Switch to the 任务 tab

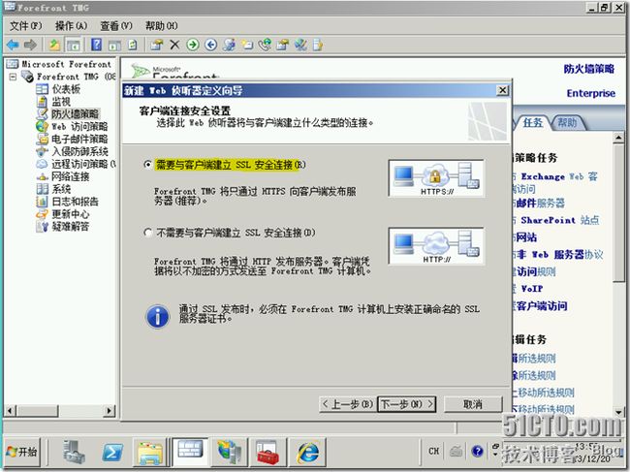pyautogui.click(x=533, y=122)
